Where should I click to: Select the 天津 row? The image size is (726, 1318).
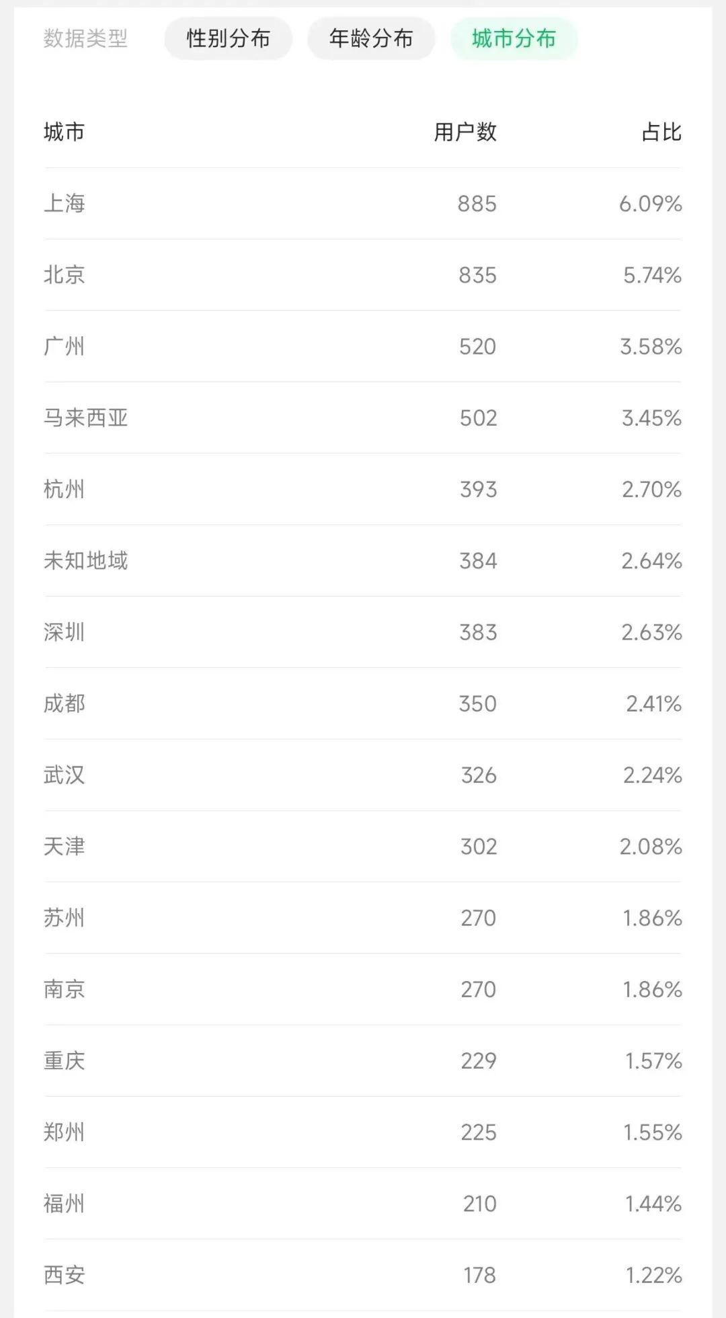click(65, 846)
